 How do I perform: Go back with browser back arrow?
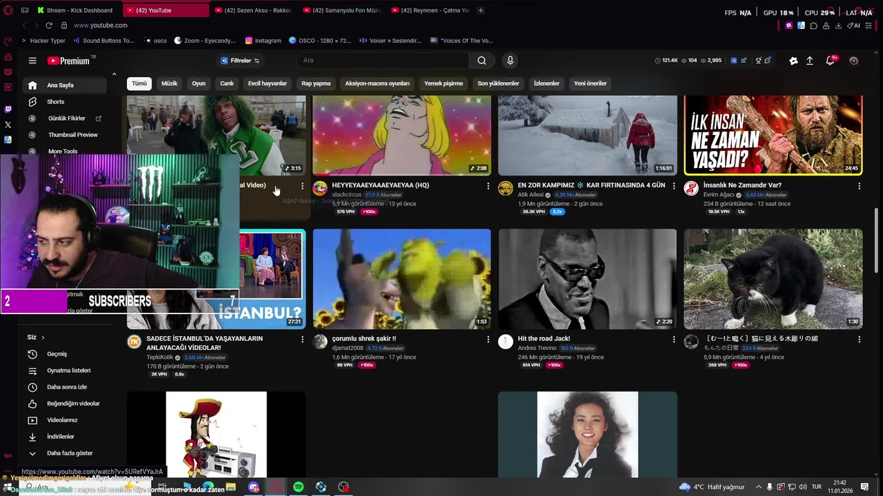[24, 25]
